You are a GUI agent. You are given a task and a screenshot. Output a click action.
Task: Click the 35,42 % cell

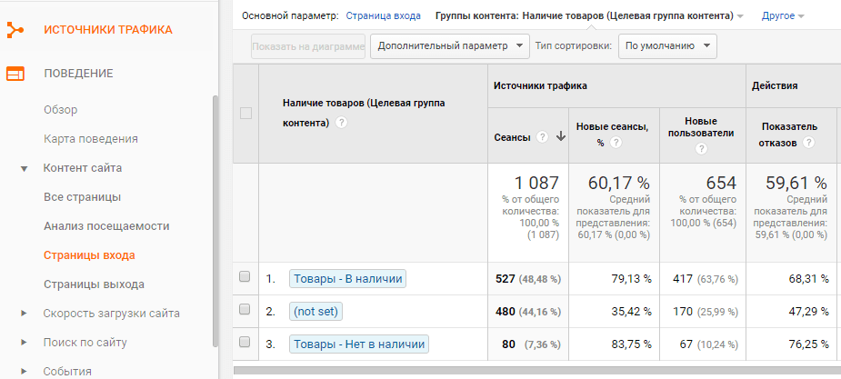point(631,312)
